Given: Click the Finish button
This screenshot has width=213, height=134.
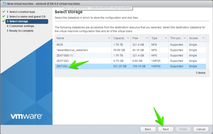Looking at the screenshot, I should coord(183,129).
